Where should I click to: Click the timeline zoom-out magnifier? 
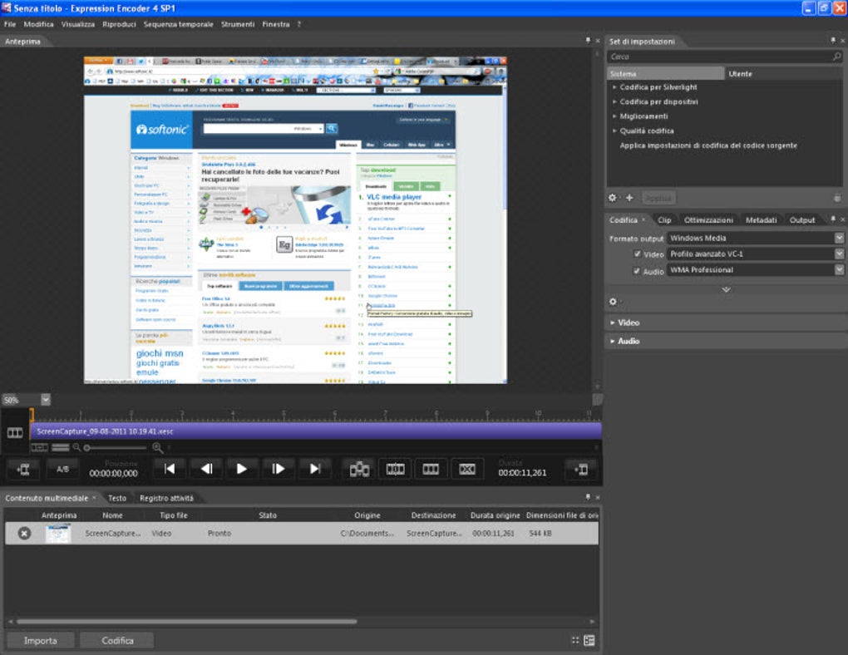[x=76, y=447]
